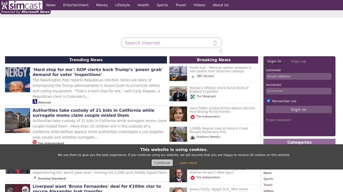Switch to the Sign-in tab
343x192 pixels.
[x=274, y=61]
